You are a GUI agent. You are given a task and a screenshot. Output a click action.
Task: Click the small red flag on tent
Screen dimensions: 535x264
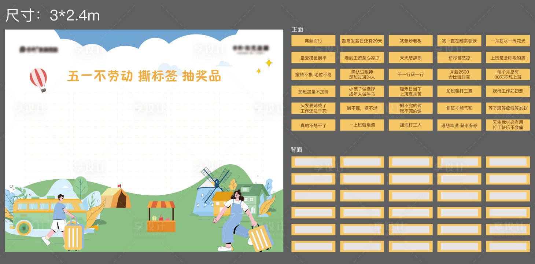pyautogui.click(x=119, y=186)
